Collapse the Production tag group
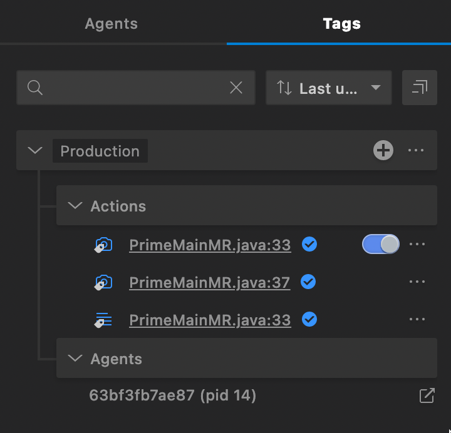The height and width of the screenshot is (433, 451). click(x=36, y=151)
